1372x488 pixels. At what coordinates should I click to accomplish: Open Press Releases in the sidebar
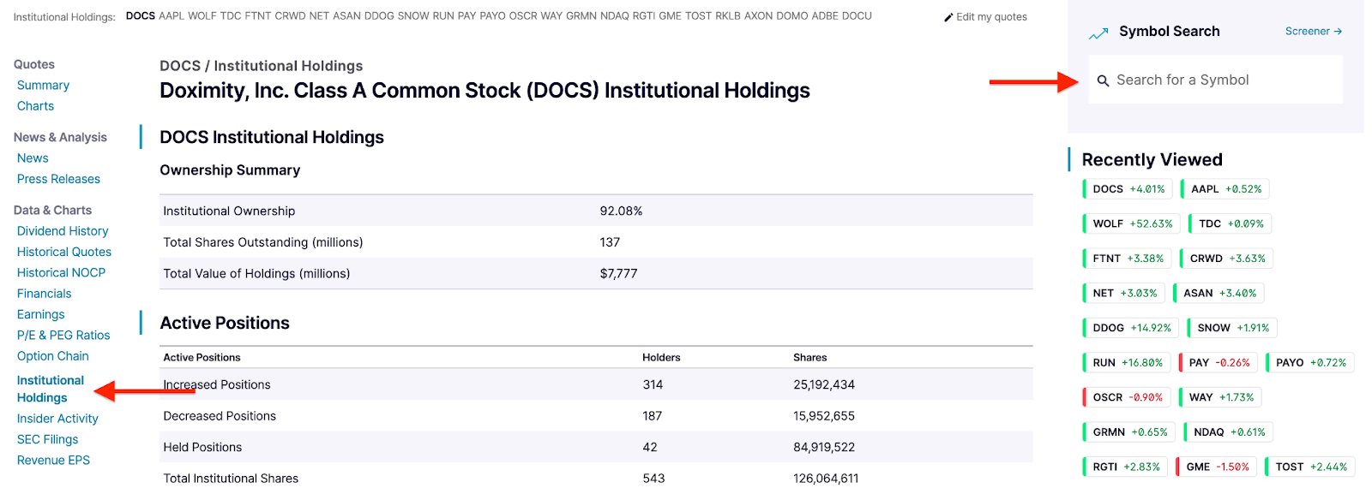58,179
